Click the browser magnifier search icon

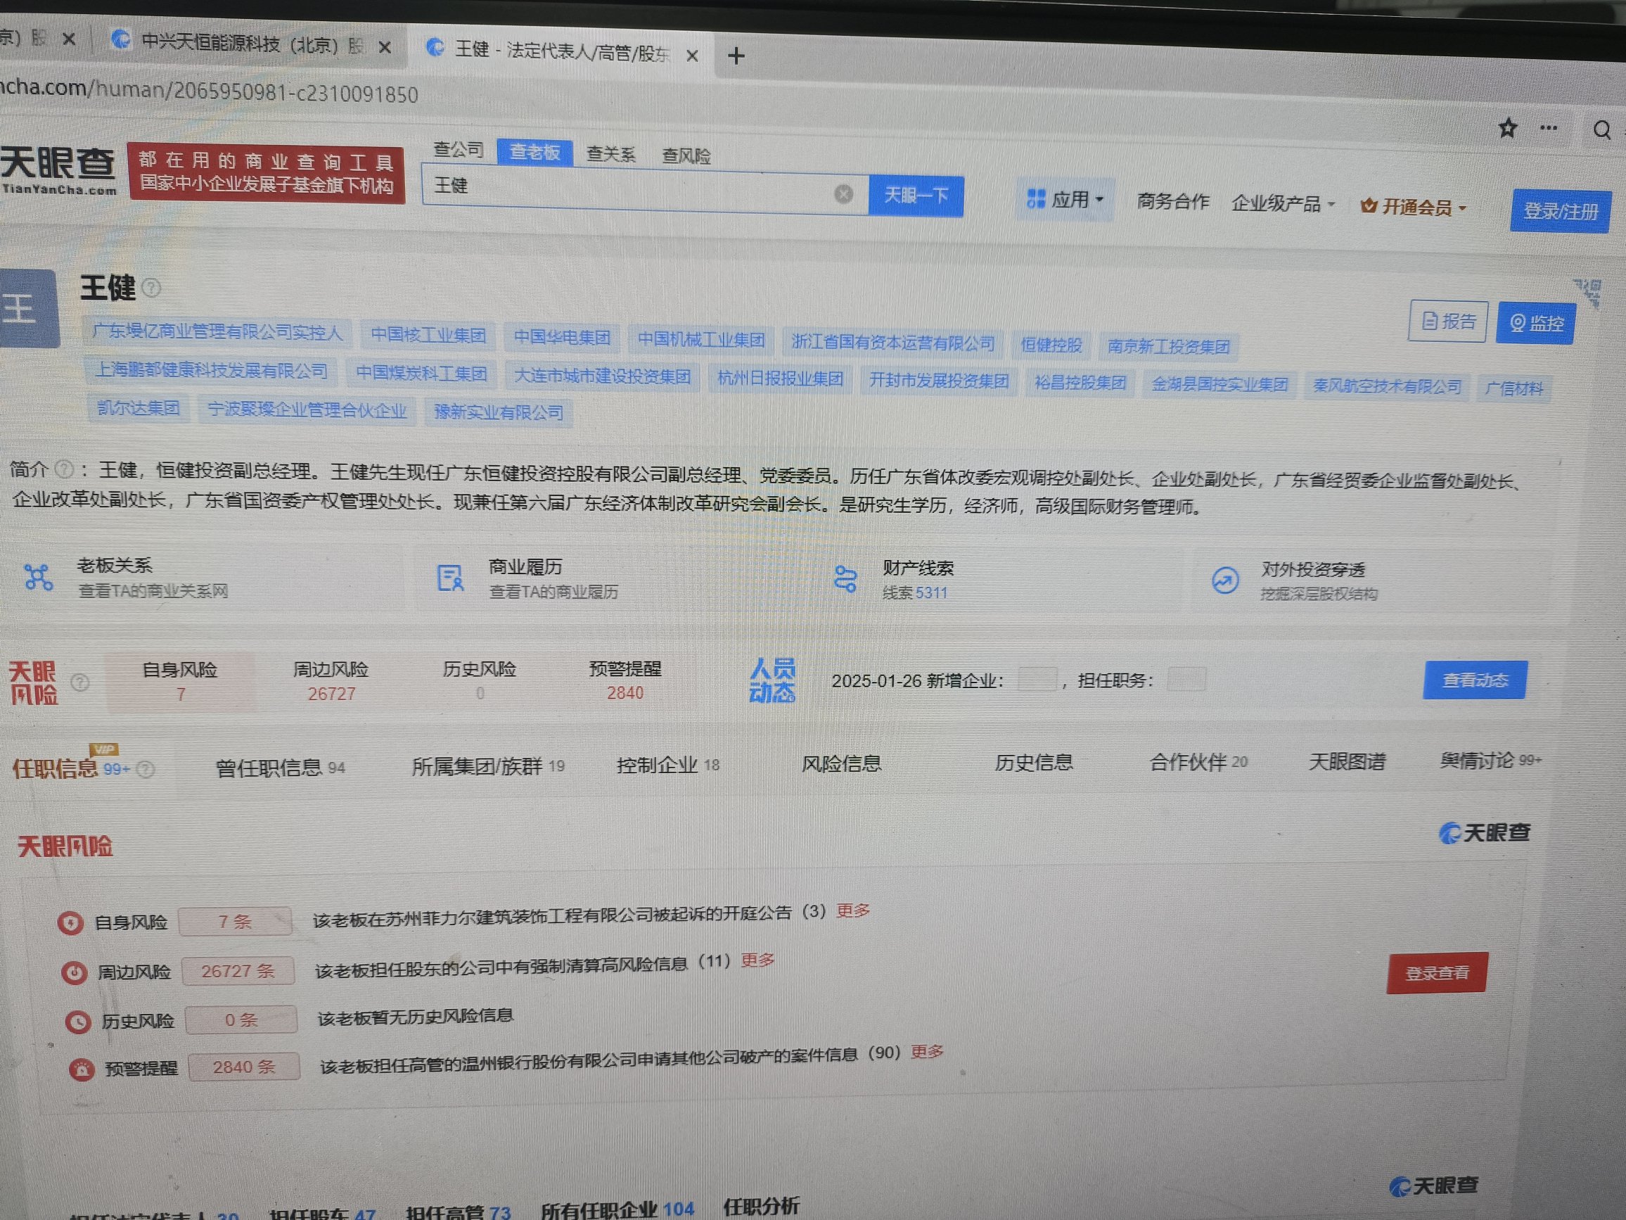pos(1603,130)
